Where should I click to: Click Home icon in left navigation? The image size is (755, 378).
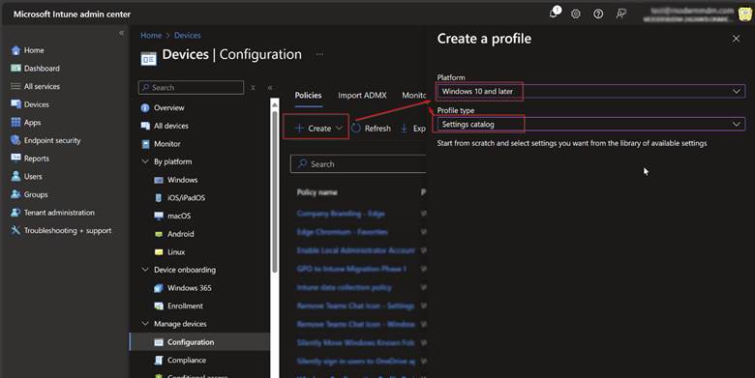point(15,50)
